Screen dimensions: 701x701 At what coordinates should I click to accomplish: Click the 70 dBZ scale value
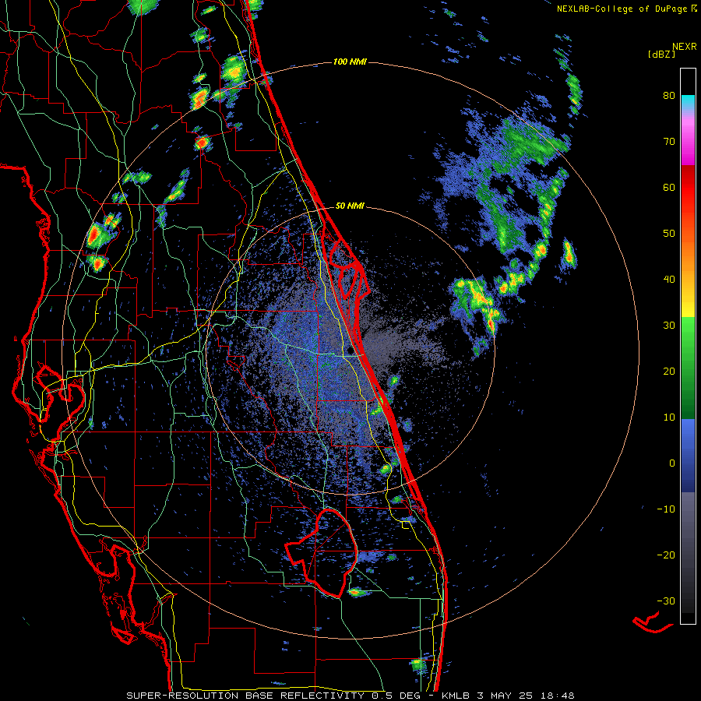click(669, 142)
